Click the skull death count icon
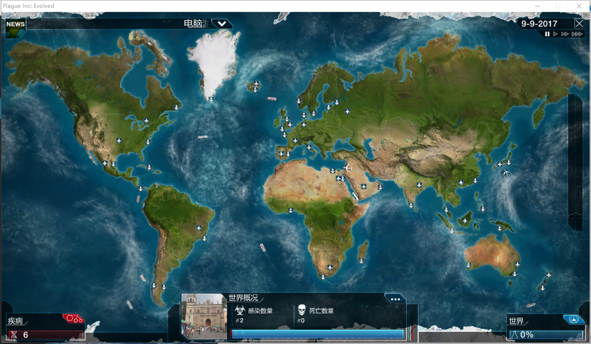The width and height of the screenshot is (591, 344). pyautogui.click(x=301, y=310)
